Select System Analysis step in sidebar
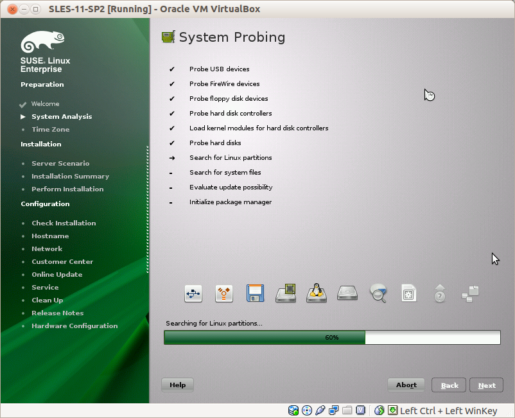Viewport: 515px width, 418px height. [62, 117]
